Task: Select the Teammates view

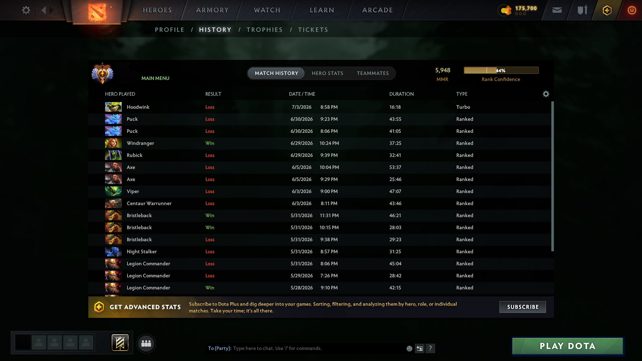Action: pyautogui.click(x=373, y=73)
